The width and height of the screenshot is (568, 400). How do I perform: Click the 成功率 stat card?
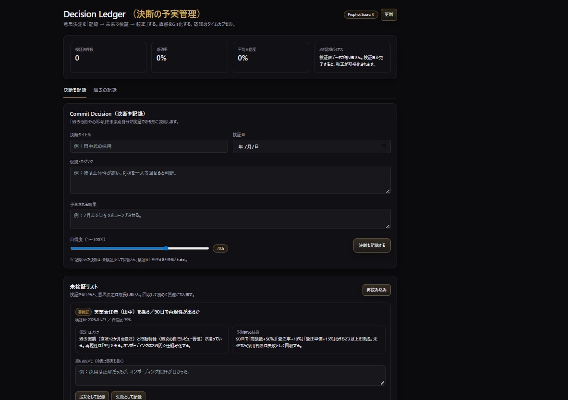(190, 57)
